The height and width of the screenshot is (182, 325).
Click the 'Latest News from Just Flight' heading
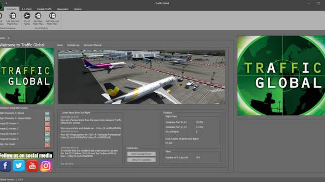click(76, 113)
